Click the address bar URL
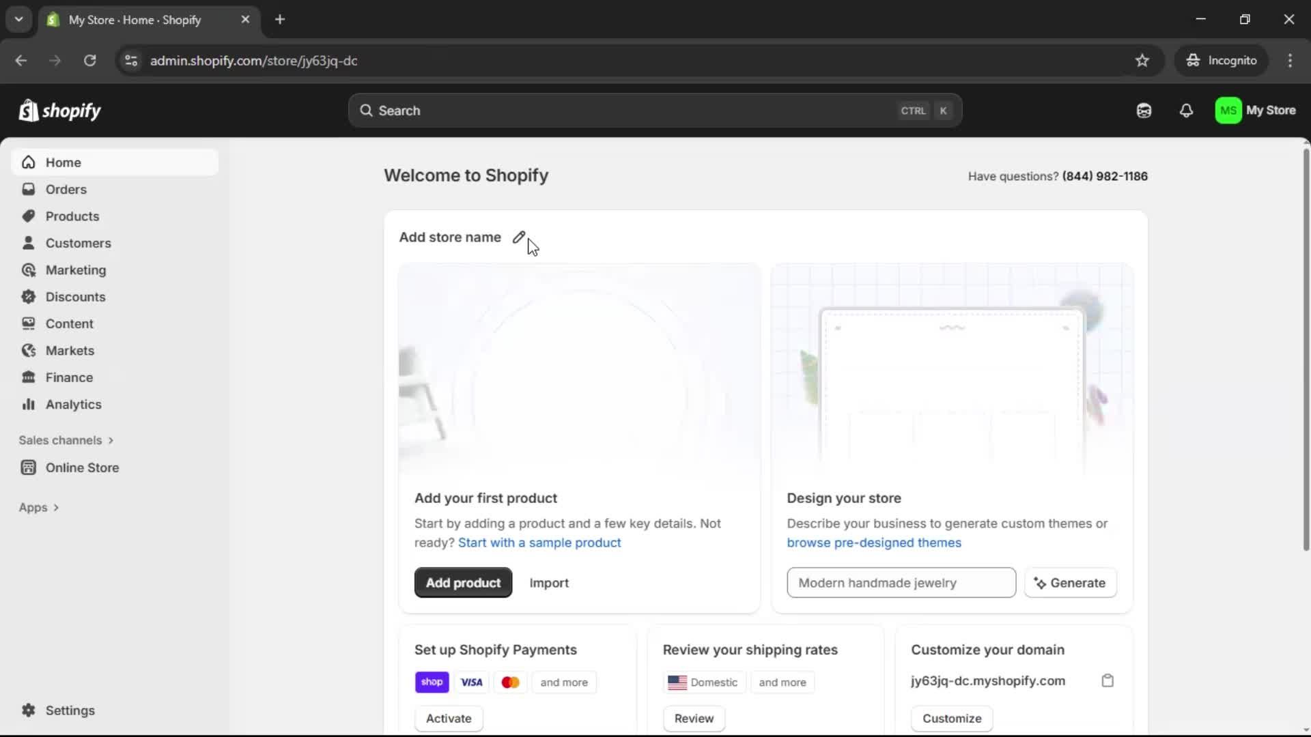1311x737 pixels. tap(253, 61)
